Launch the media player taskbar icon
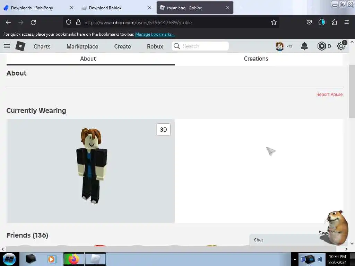 pyautogui.click(x=51, y=259)
